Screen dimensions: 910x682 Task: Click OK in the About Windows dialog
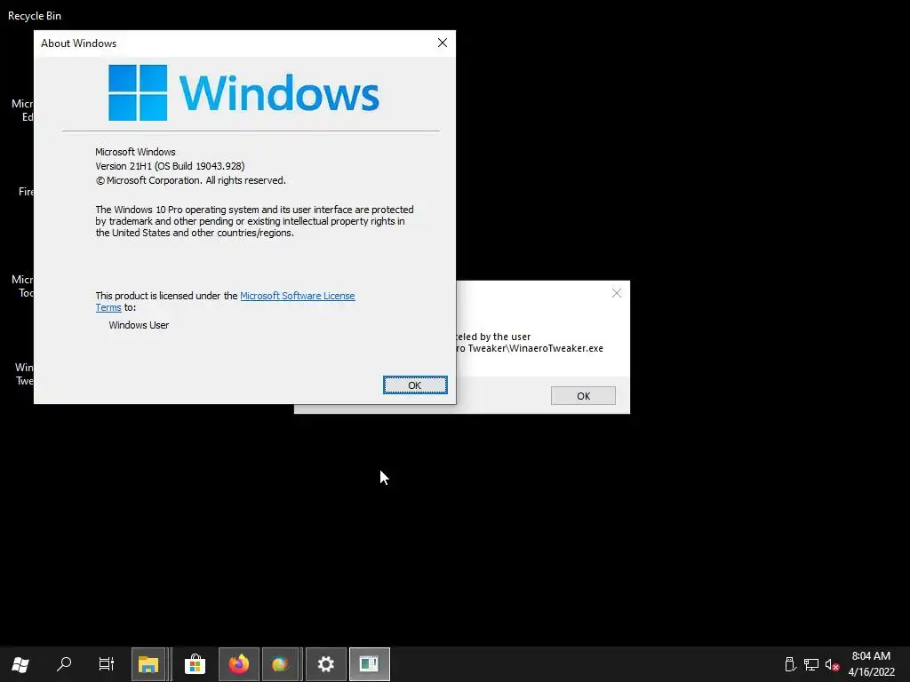[x=415, y=385]
